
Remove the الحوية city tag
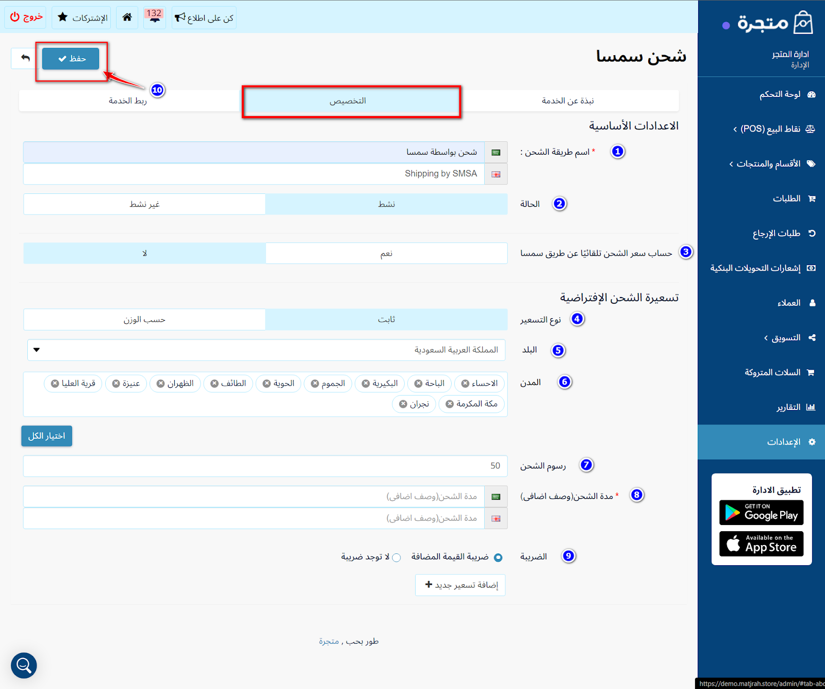(x=267, y=384)
